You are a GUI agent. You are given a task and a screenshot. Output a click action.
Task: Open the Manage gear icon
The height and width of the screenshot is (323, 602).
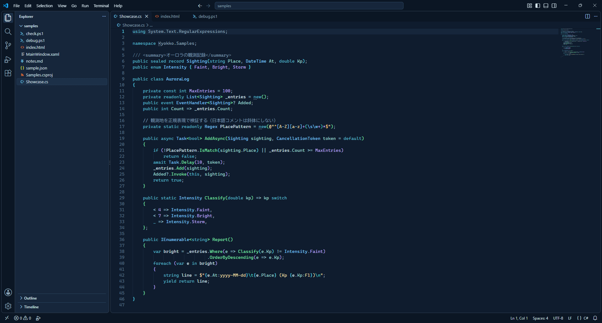pos(8,306)
